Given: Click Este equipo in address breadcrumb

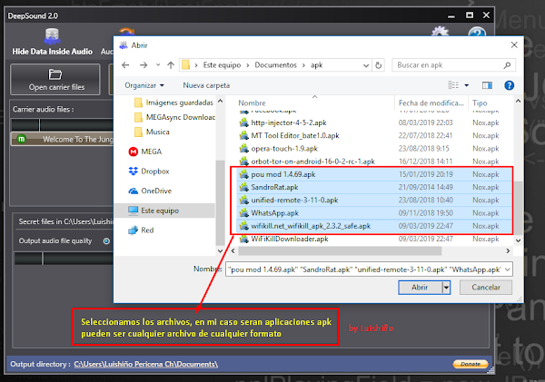Looking at the screenshot, I should [x=222, y=65].
